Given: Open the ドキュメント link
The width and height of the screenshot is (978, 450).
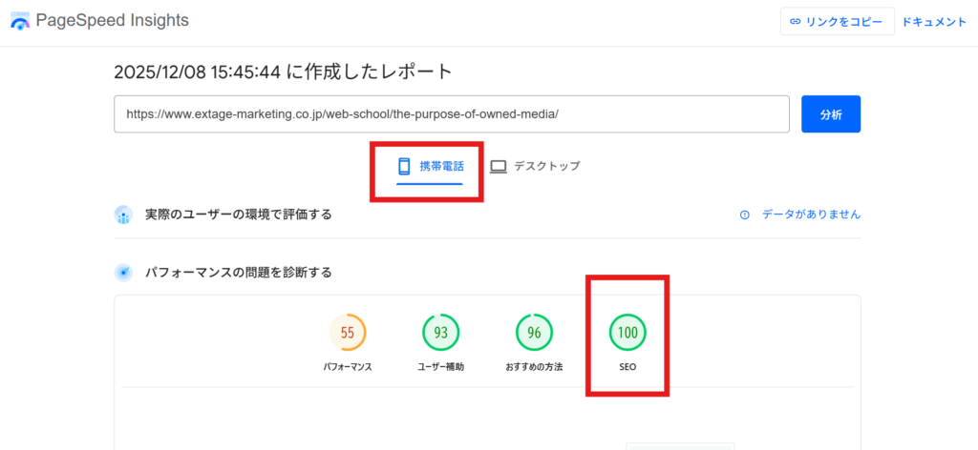Looking at the screenshot, I should pos(934,22).
